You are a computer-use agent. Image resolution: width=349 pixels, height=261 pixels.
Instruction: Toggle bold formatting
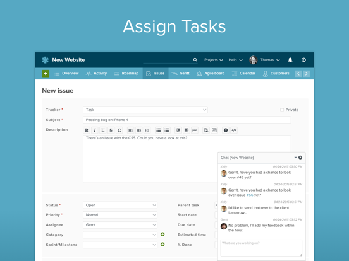pyautogui.click(x=87, y=130)
